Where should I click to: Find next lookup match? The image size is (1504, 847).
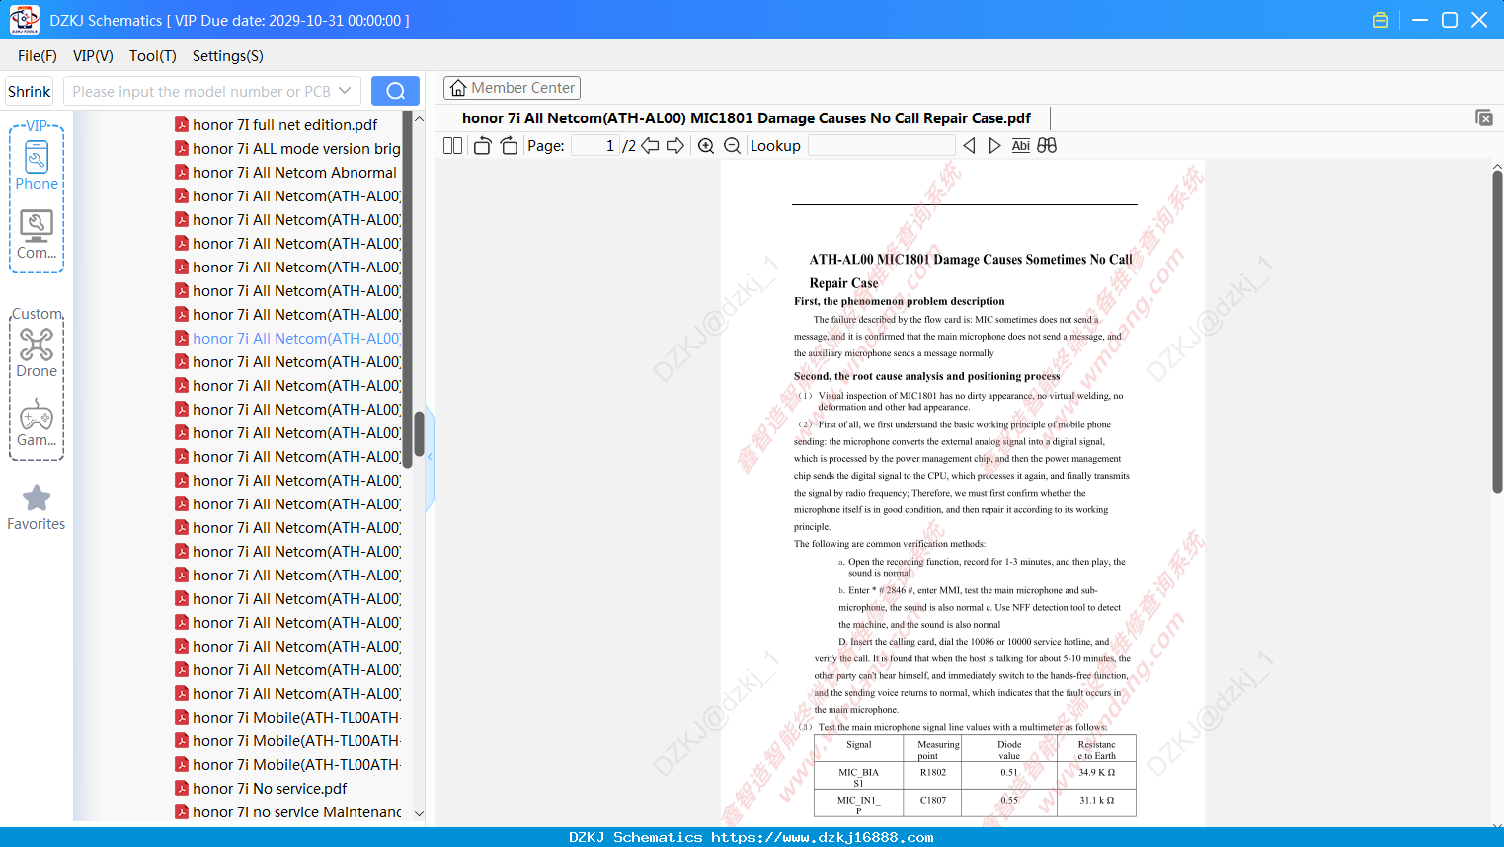[x=994, y=146]
